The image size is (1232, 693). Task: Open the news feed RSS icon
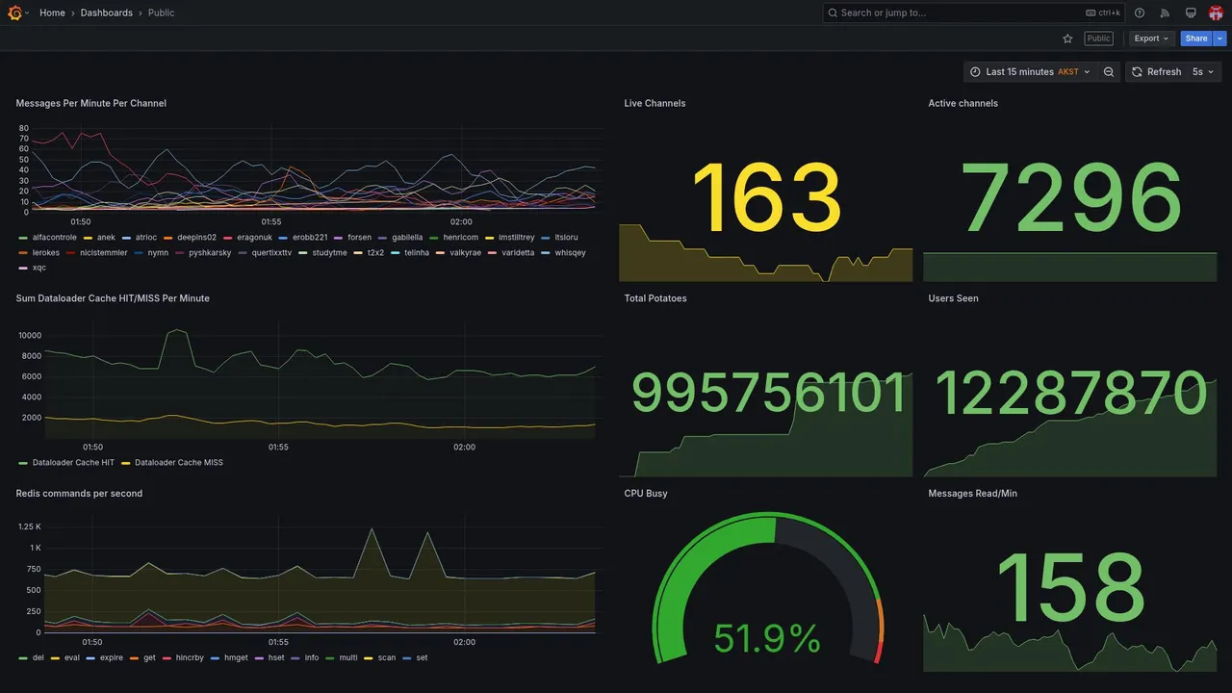1165,13
